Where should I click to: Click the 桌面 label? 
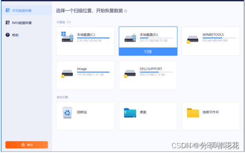click(143, 112)
